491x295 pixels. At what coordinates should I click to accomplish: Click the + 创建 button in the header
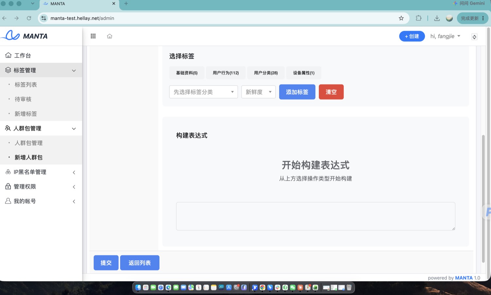point(412,36)
